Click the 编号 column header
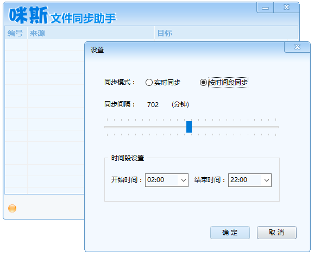The width and height of the screenshot is (314, 256). coord(16,33)
